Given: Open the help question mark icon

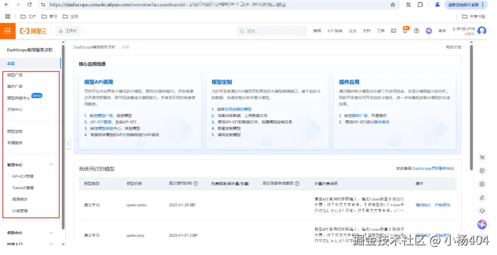Looking at the screenshot, I should (416, 31).
